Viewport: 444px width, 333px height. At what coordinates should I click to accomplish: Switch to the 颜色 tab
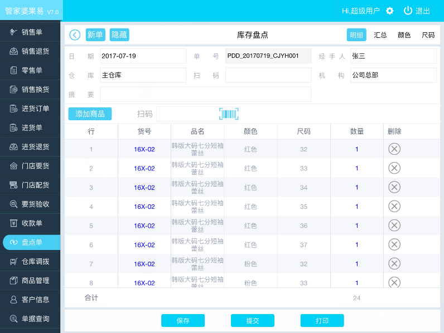[404, 35]
